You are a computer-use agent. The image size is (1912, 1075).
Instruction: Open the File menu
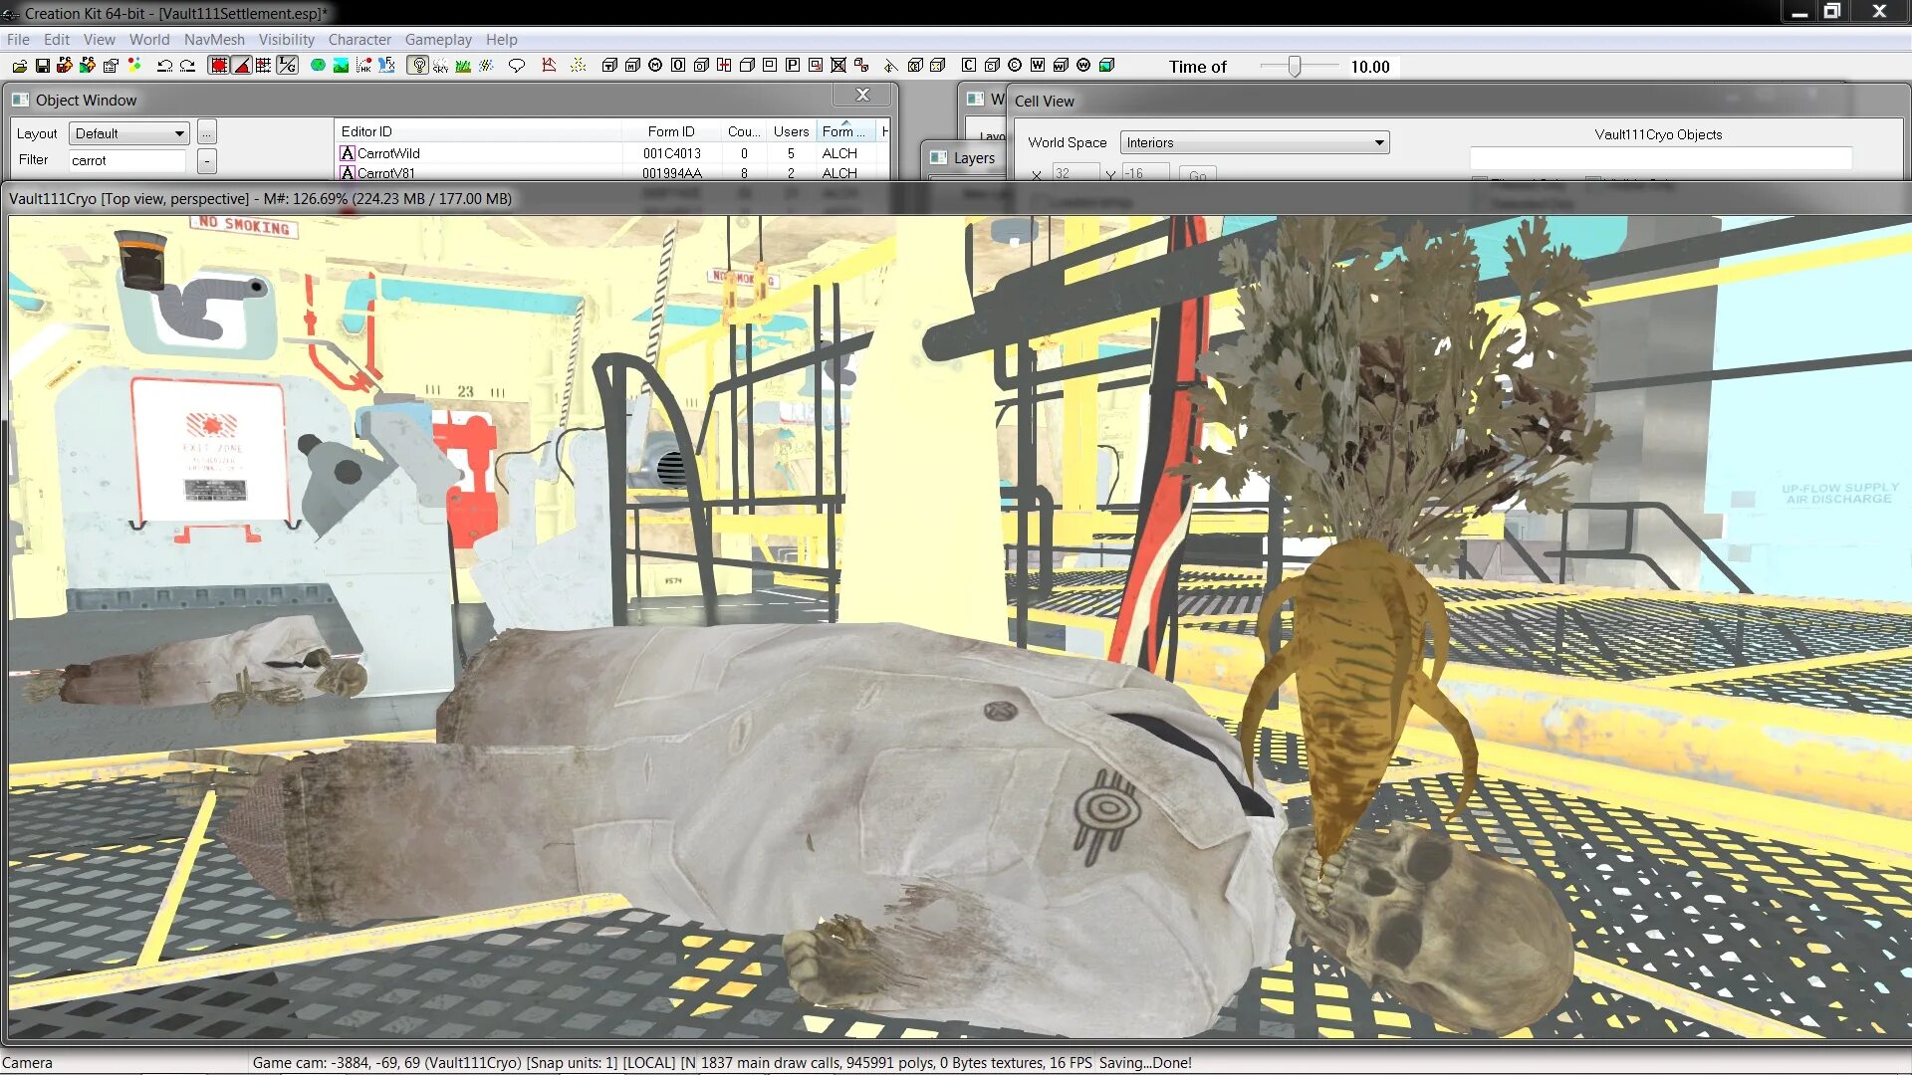click(18, 40)
